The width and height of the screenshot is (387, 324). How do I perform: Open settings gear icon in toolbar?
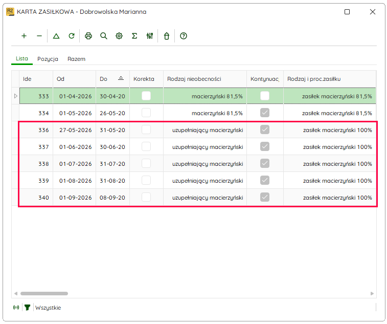(x=119, y=36)
